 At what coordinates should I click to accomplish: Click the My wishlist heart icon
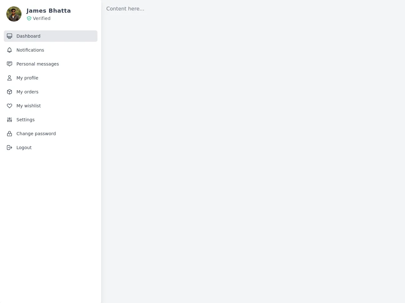pyautogui.click(x=9, y=106)
